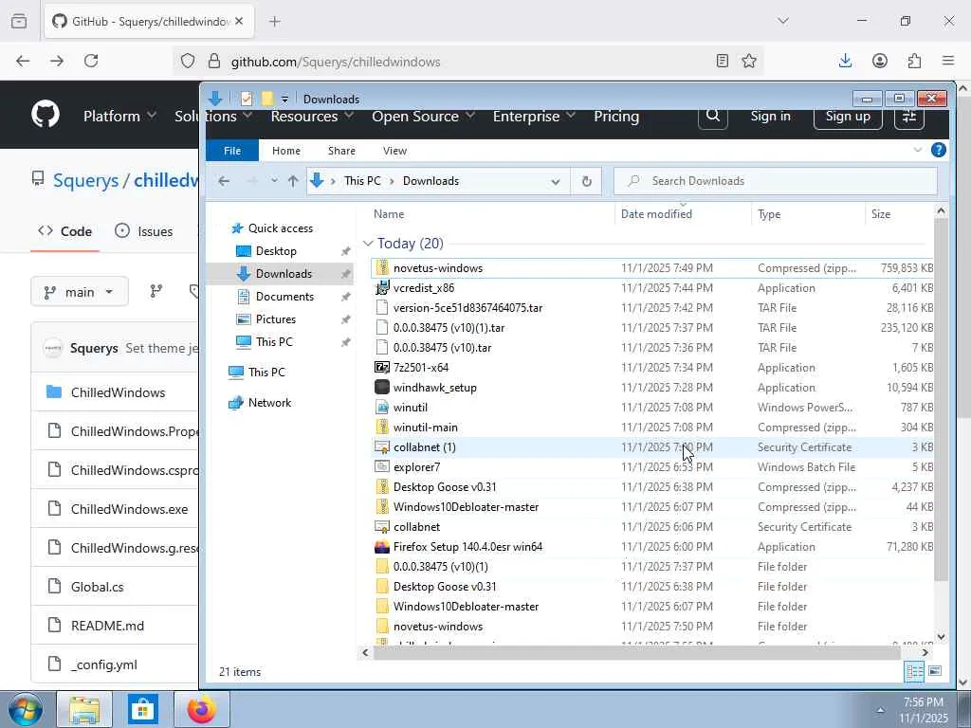971x728 pixels.
Task: Open the Firefox account icon
Action: [x=879, y=61]
